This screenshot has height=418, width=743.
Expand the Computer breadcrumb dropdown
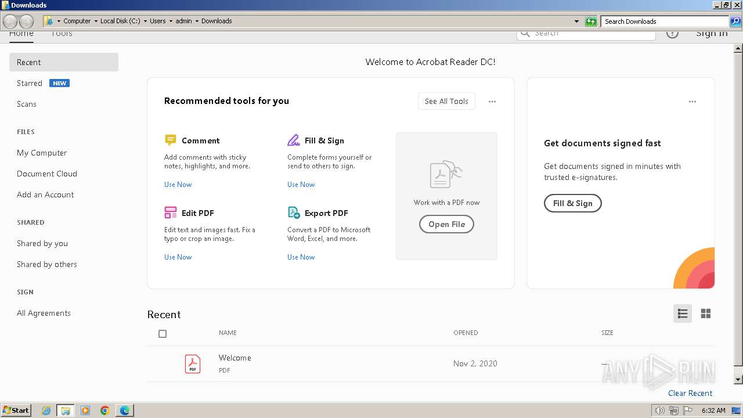(x=96, y=21)
